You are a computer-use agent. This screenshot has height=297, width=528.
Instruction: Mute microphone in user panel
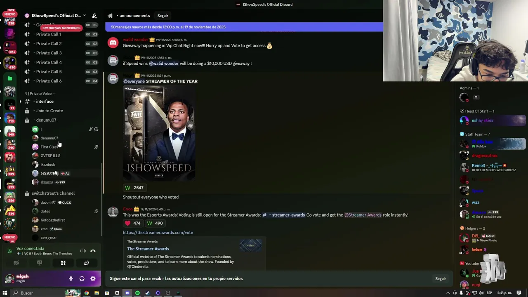tap(71, 279)
